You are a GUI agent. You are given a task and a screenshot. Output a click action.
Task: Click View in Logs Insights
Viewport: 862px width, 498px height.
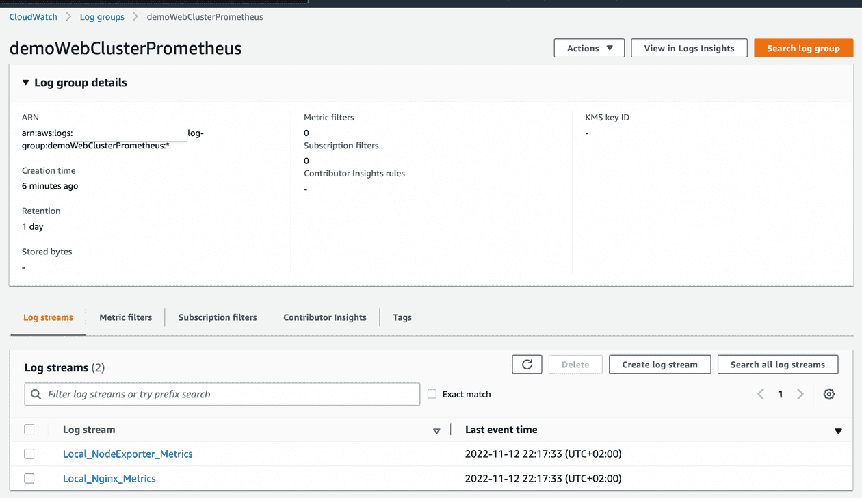688,48
